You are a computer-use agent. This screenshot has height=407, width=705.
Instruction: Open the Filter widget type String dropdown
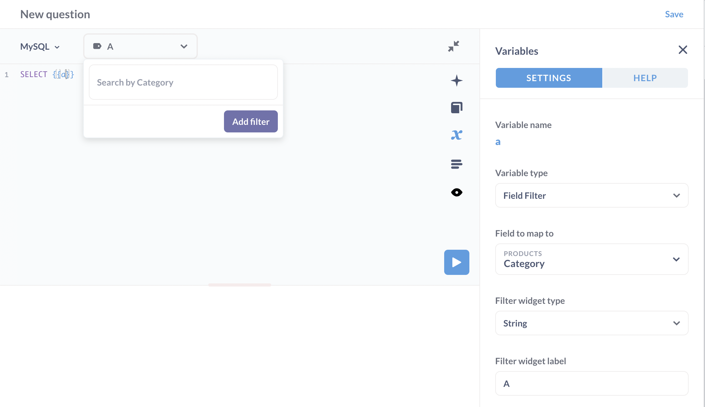(591, 323)
